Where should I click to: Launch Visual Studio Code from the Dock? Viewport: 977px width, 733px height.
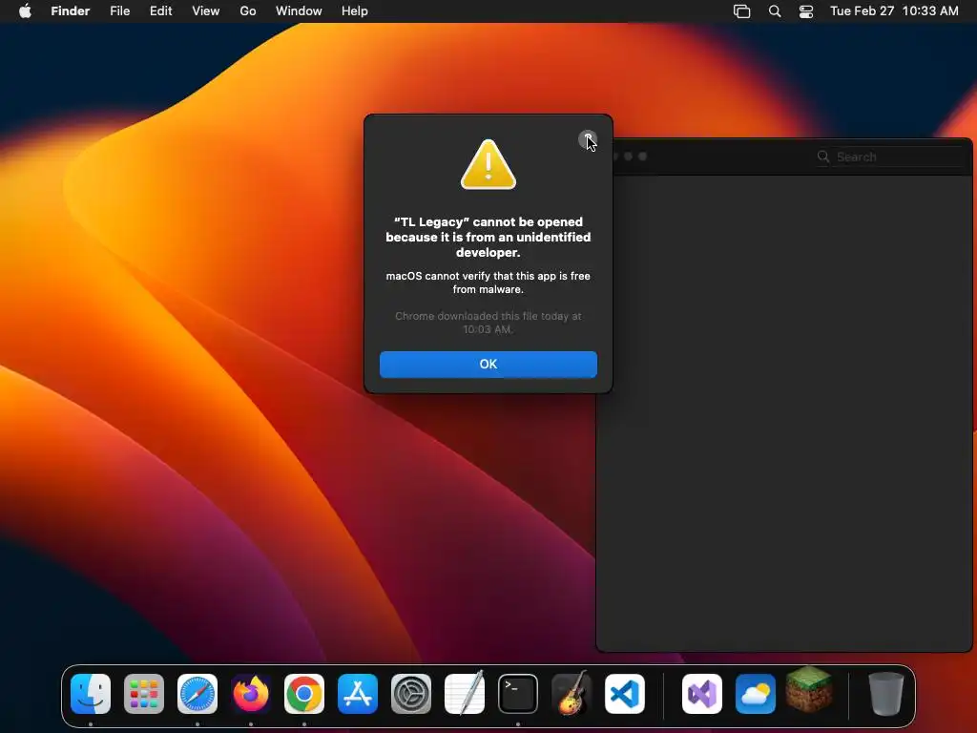(x=624, y=694)
